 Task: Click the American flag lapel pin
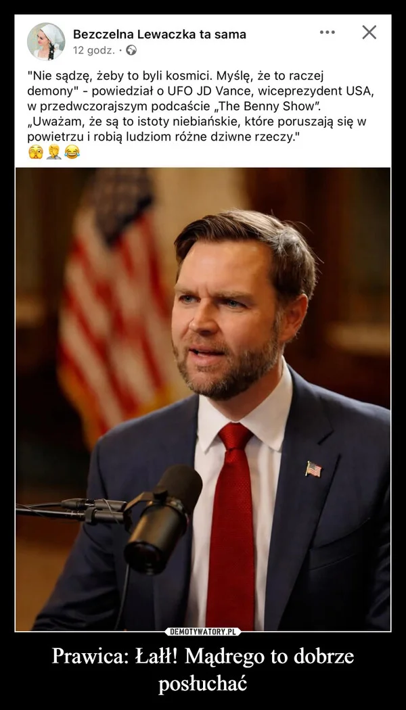313,469
